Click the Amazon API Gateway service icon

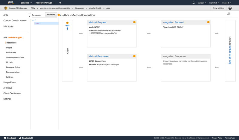tap(6, 8)
